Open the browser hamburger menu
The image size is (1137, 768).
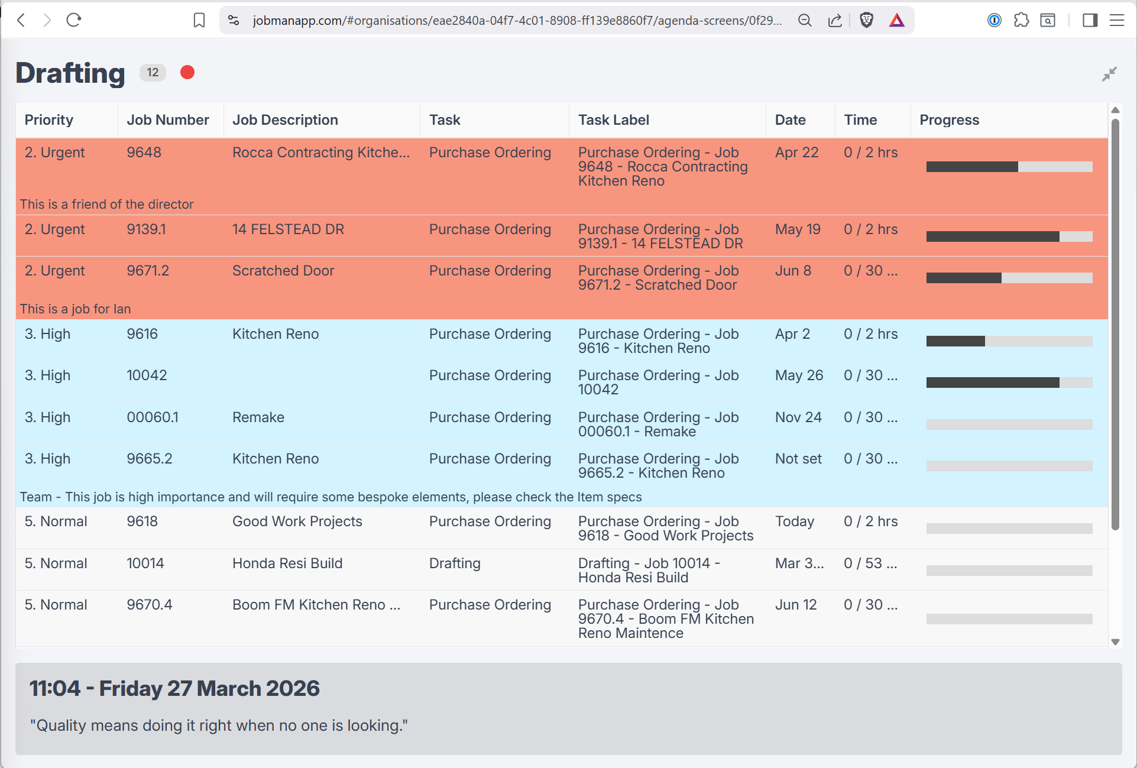click(x=1116, y=20)
